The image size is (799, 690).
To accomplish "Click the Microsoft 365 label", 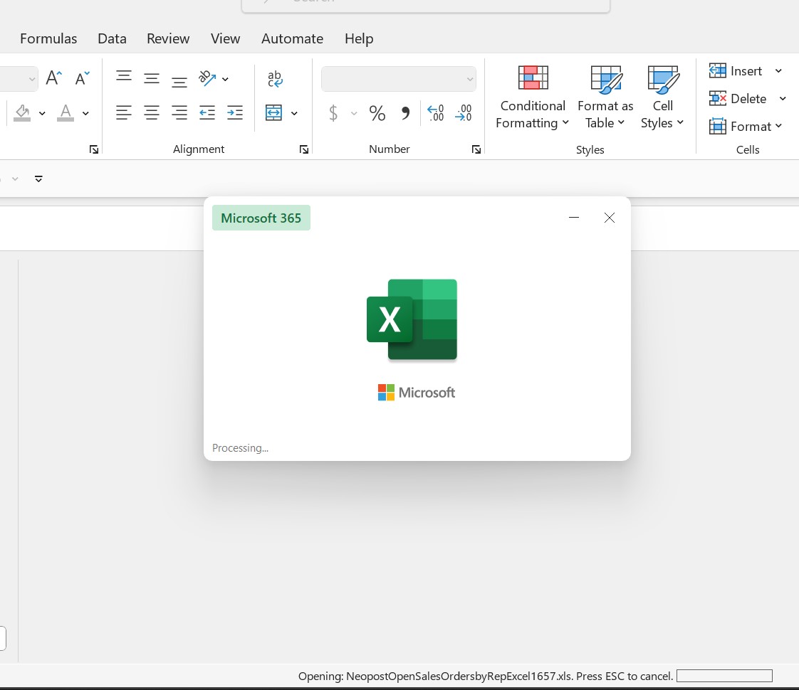I will (261, 218).
